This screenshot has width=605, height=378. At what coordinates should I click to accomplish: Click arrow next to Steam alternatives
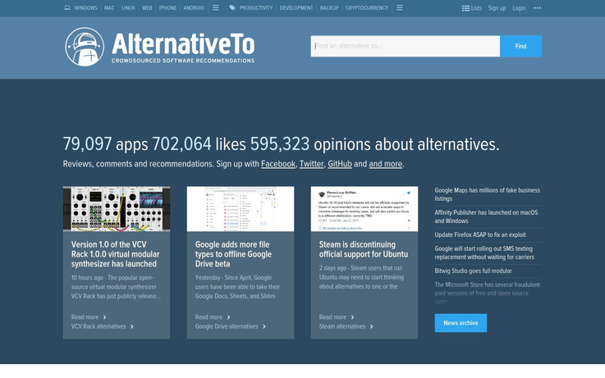(372, 326)
